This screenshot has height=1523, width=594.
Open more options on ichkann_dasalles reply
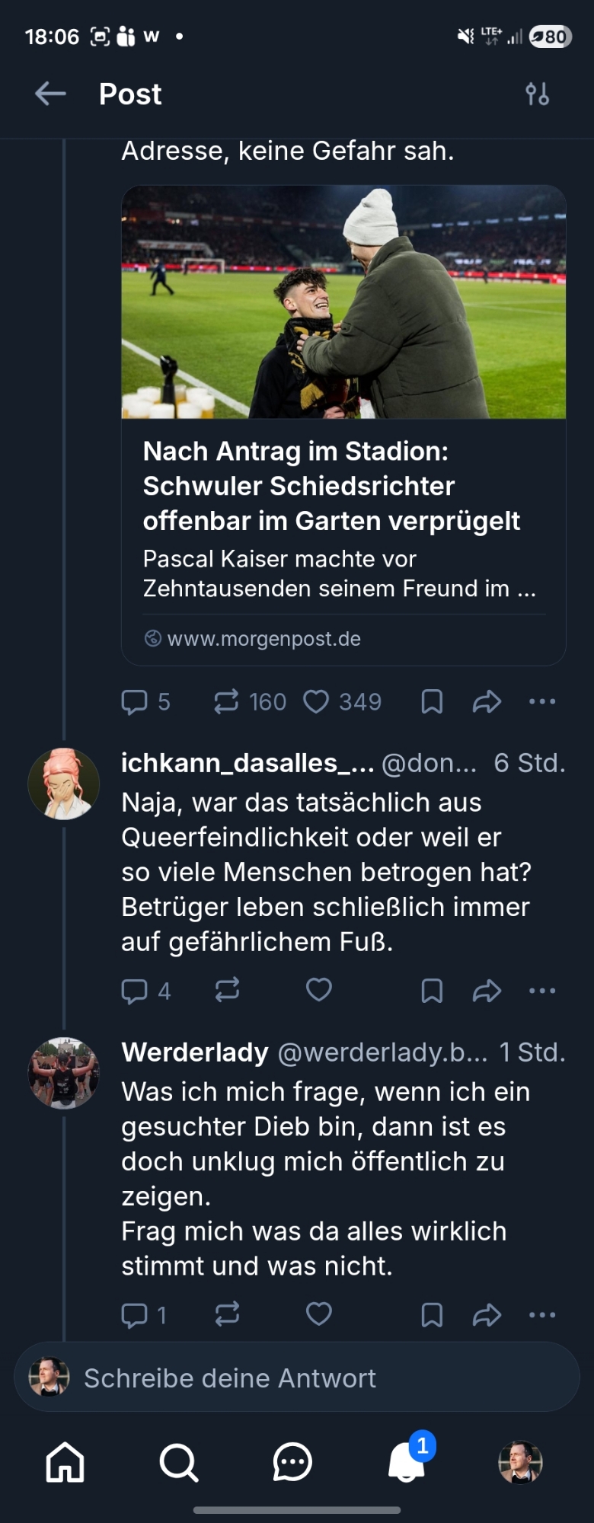click(x=542, y=991)
